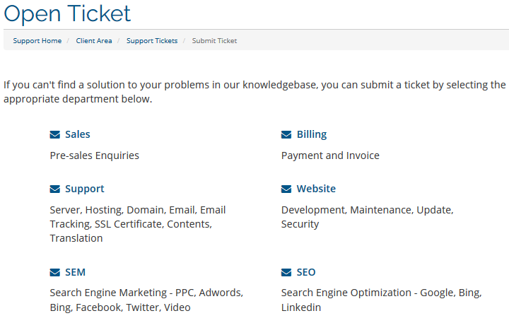Screen dimensions: 509x323
Task: Click the Pre-sales Enquiries description text
Action: pyautogui.click(x=94, y=155)
